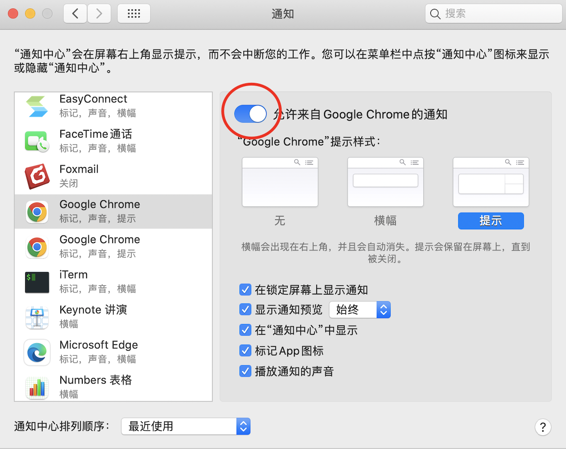Image resolution: width=566 pixels, height=449 pixels.
Task: Open help with the question mark button
Action: (543, 427)
